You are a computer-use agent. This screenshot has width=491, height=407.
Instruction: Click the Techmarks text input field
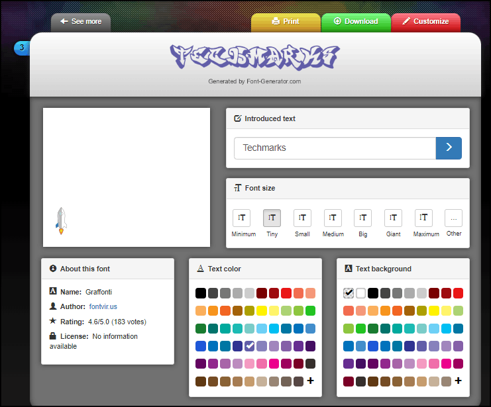pos(335,148)
